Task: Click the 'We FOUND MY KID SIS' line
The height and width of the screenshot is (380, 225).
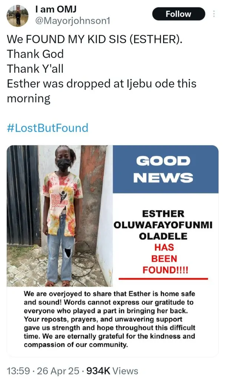Action: point(95,40)
